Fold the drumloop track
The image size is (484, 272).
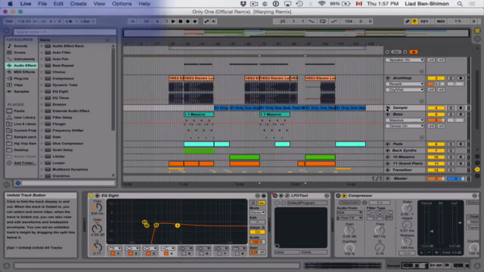(388, 79)
